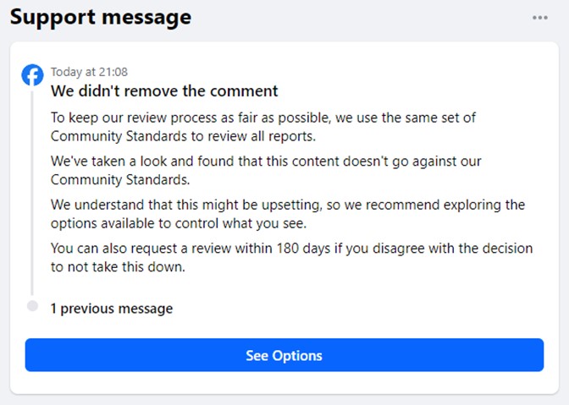Screen dimensions: 569x405
Task: Select the "We didn't remove the comment" heading
Action: (164, 90)
